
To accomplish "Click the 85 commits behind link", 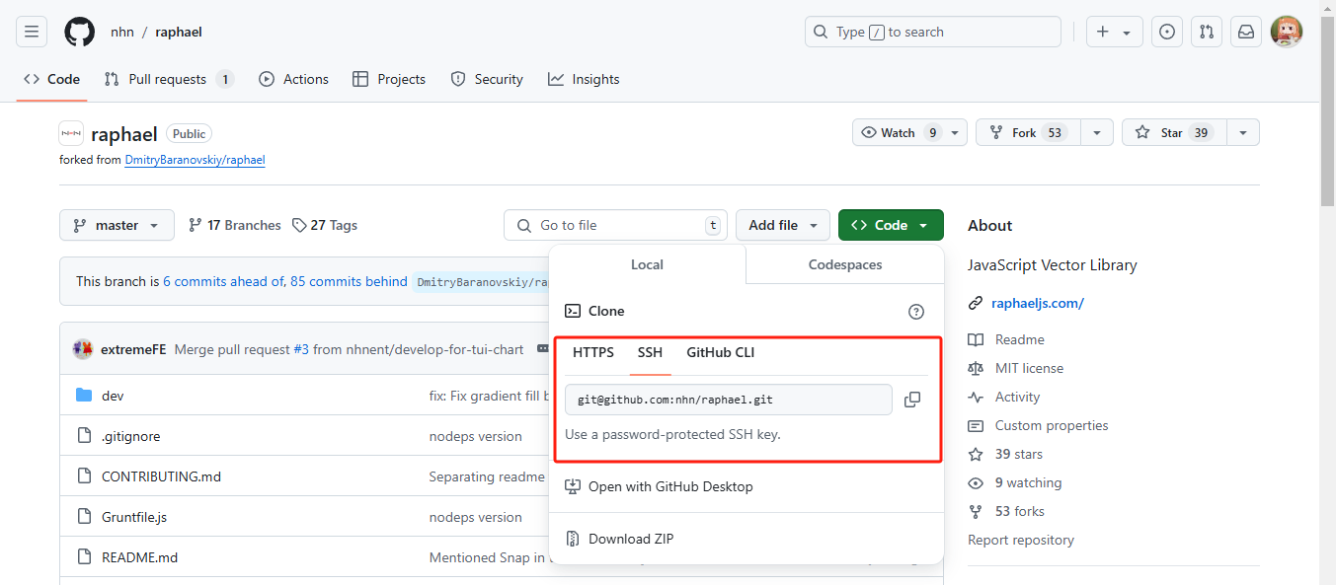I will 349,281.
